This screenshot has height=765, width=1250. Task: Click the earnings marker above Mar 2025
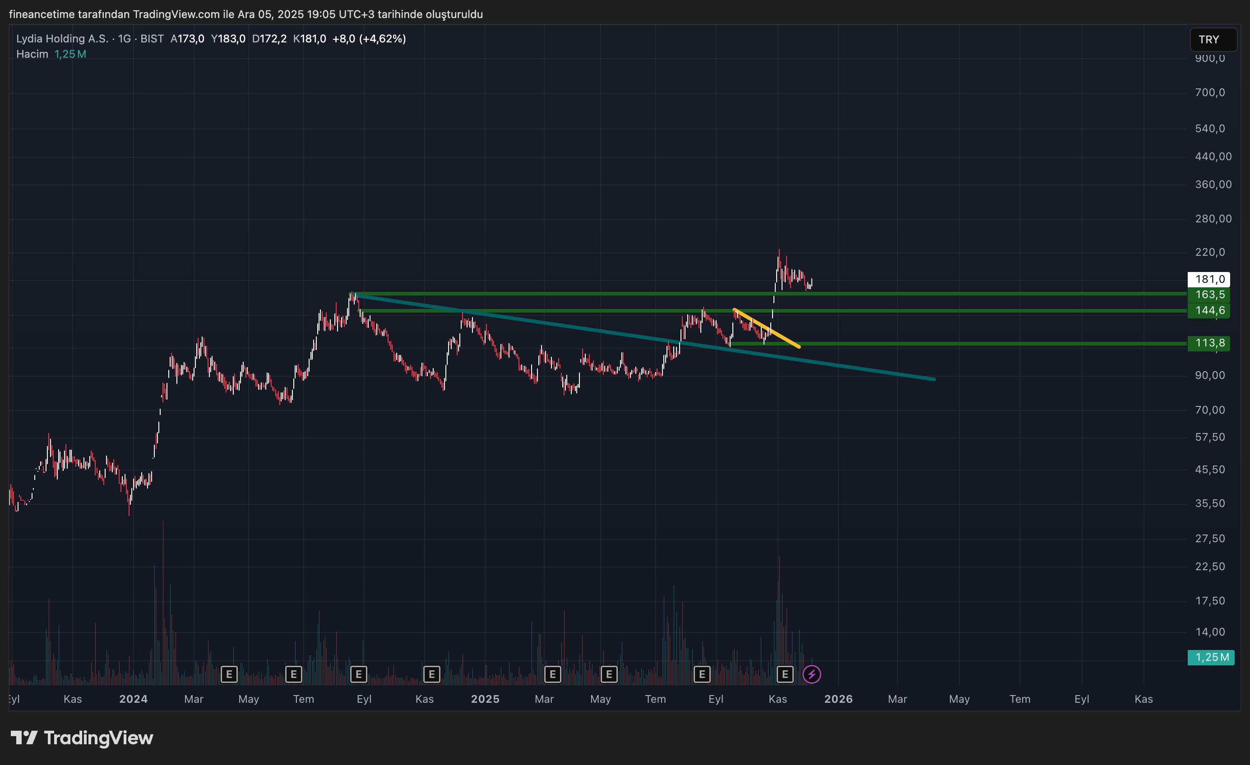click(552, 674)
